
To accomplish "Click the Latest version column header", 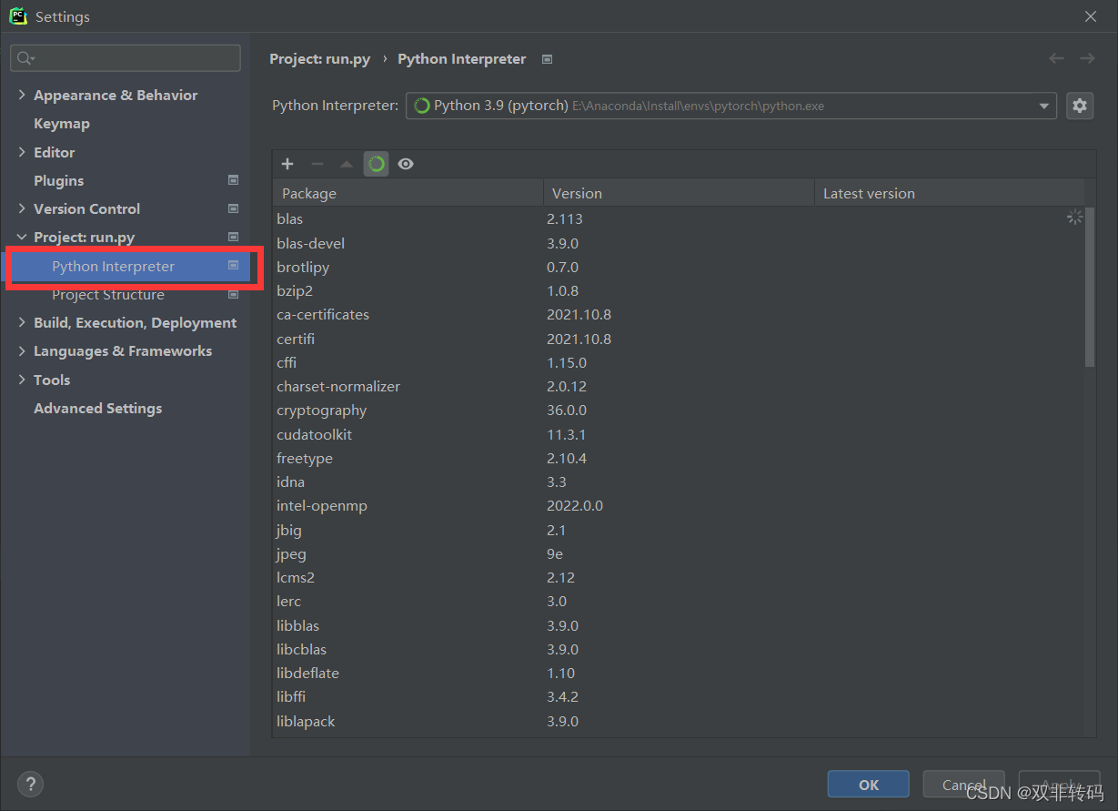I will [x=949, y=193].
